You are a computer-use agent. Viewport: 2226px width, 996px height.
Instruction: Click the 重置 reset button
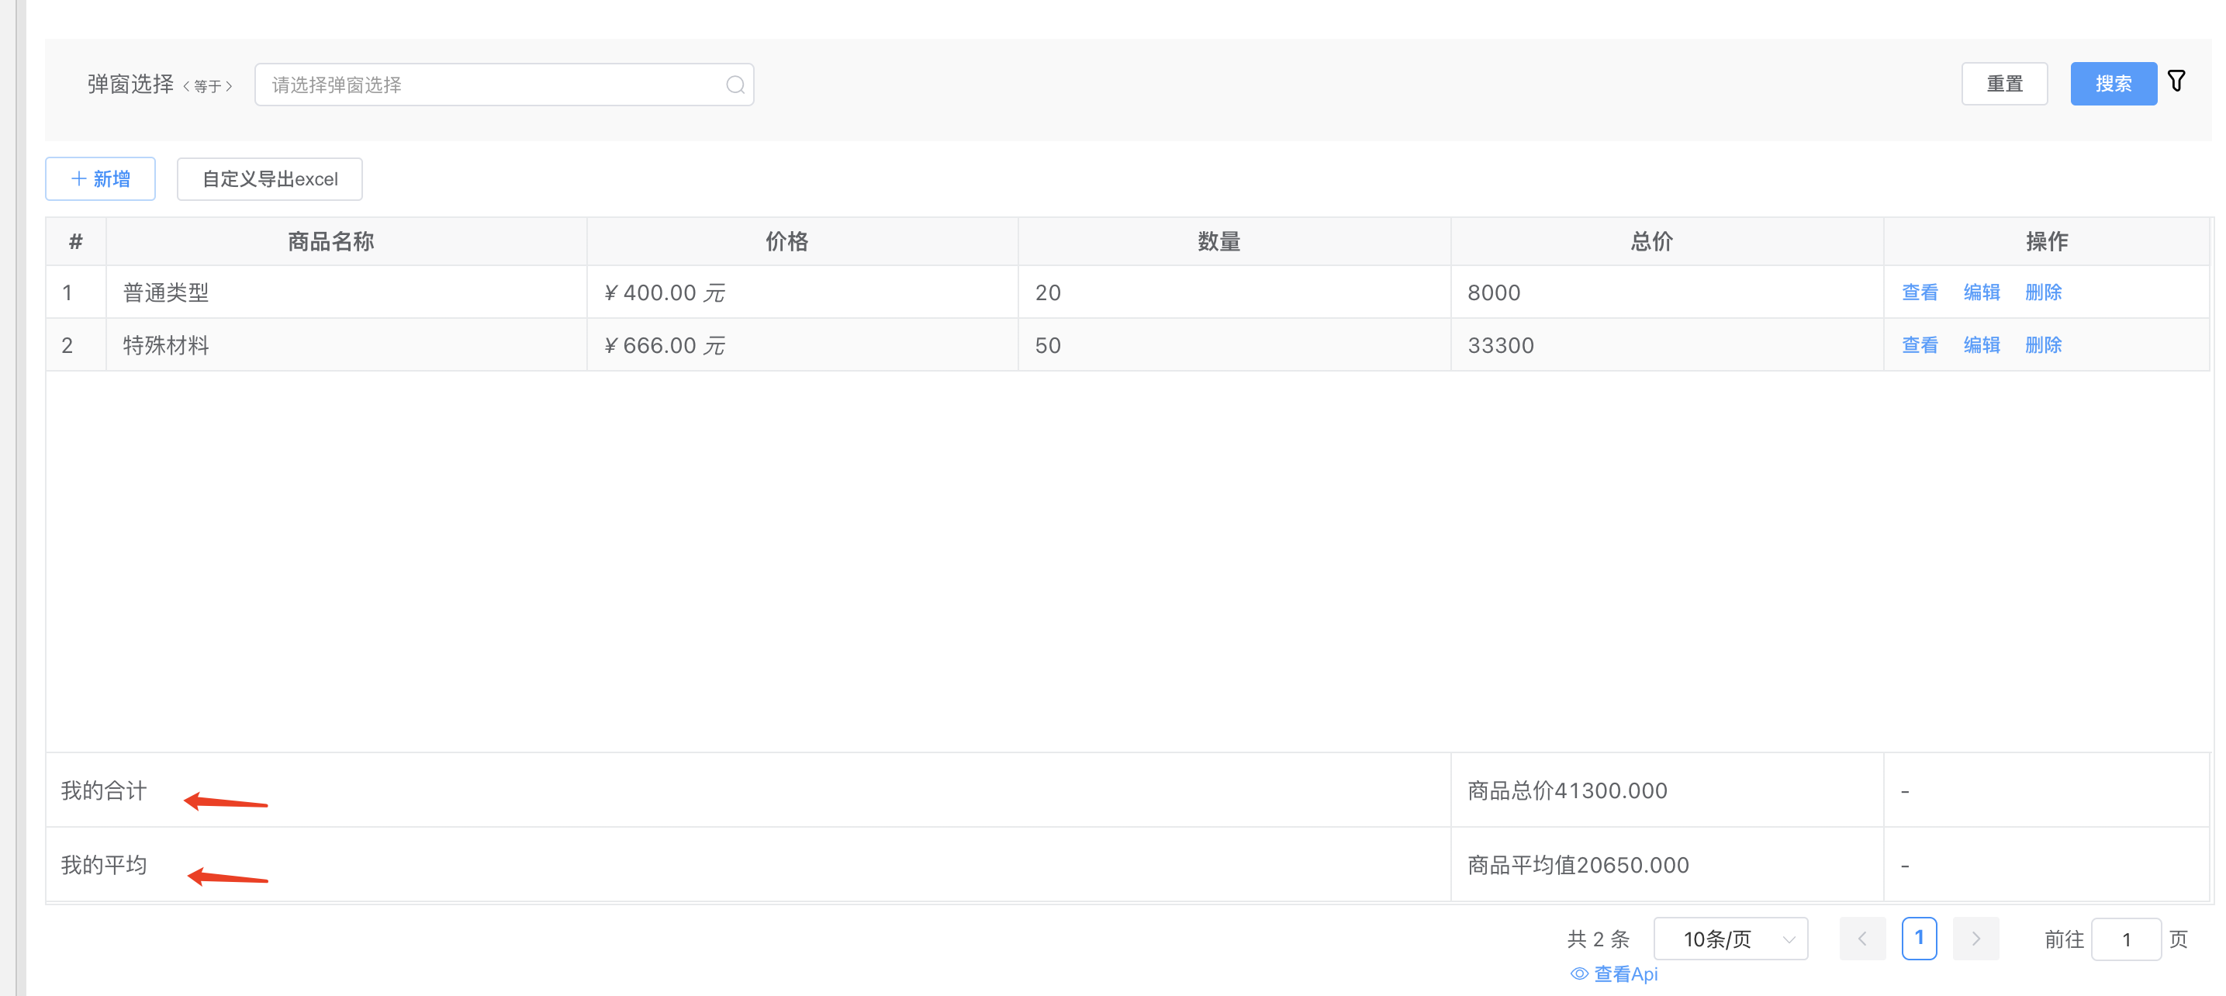click(x=2004, y=84)
